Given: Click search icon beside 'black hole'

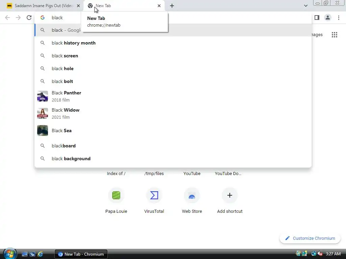Looking at the screenshot, I should pos(43,68).
